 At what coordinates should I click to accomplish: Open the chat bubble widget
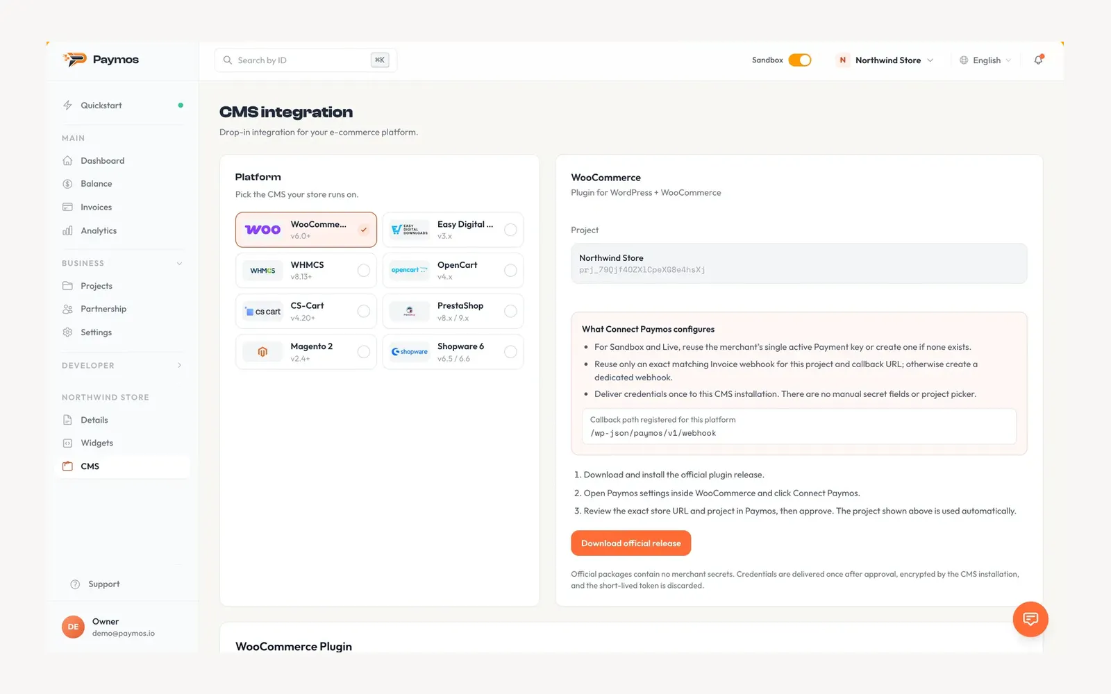coord(1030,619)
